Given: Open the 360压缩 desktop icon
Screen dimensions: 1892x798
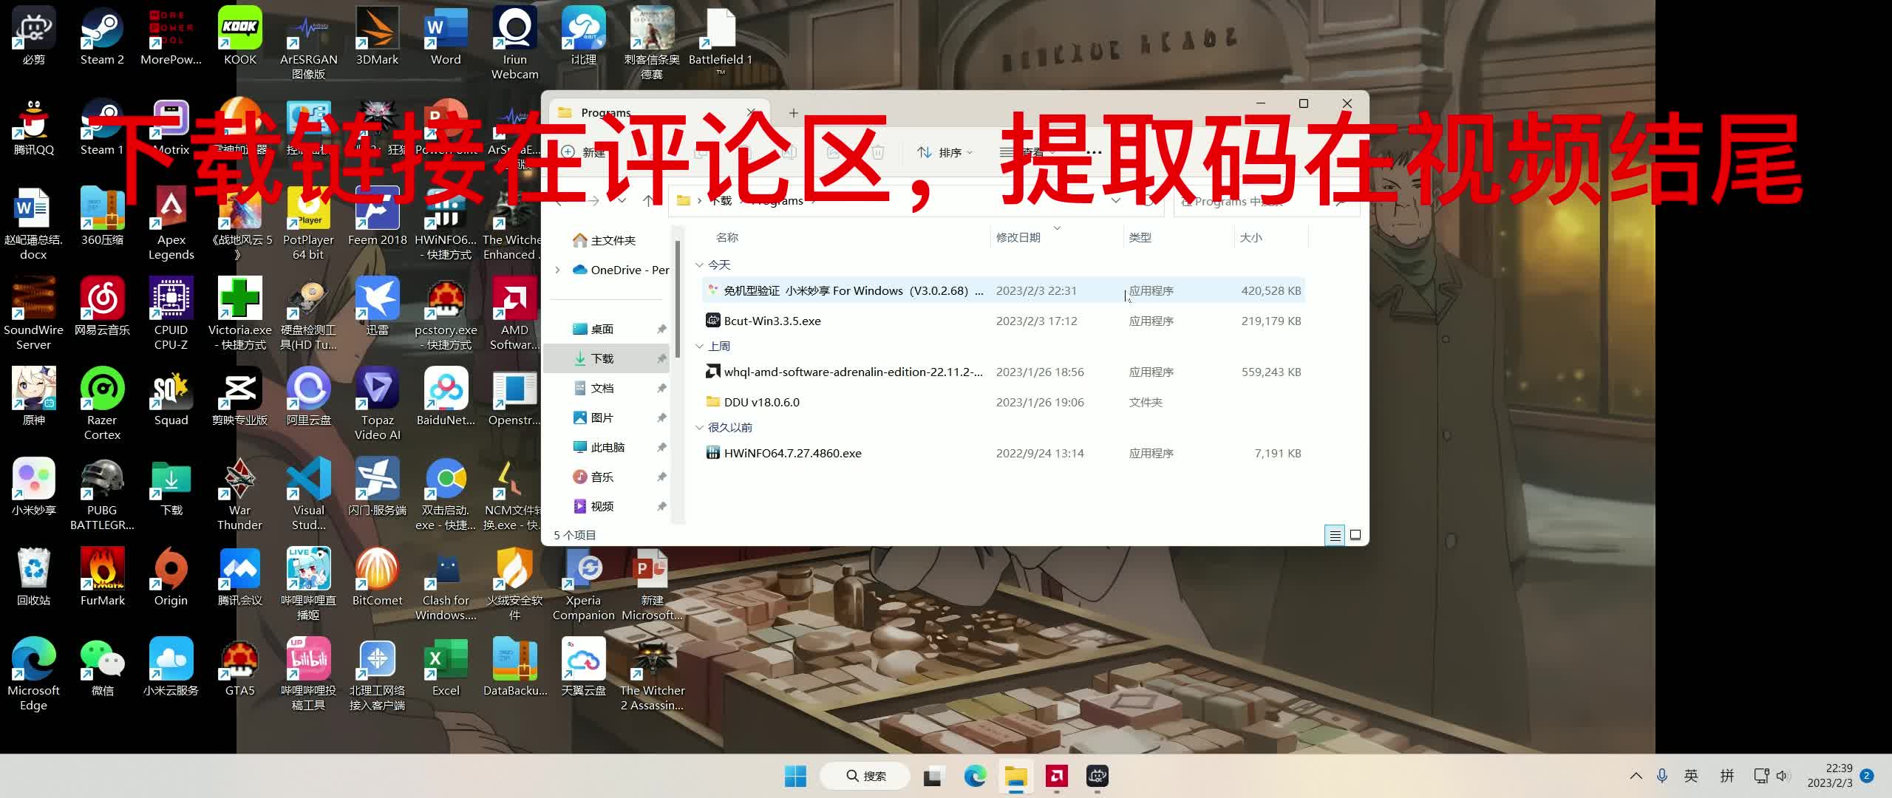Looking at the screenshot, I should pyautogui.click(x=102, y=216).
